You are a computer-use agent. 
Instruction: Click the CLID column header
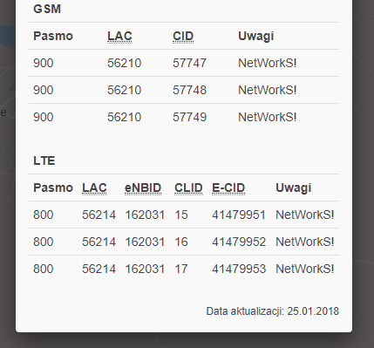(x=188, y=188)
